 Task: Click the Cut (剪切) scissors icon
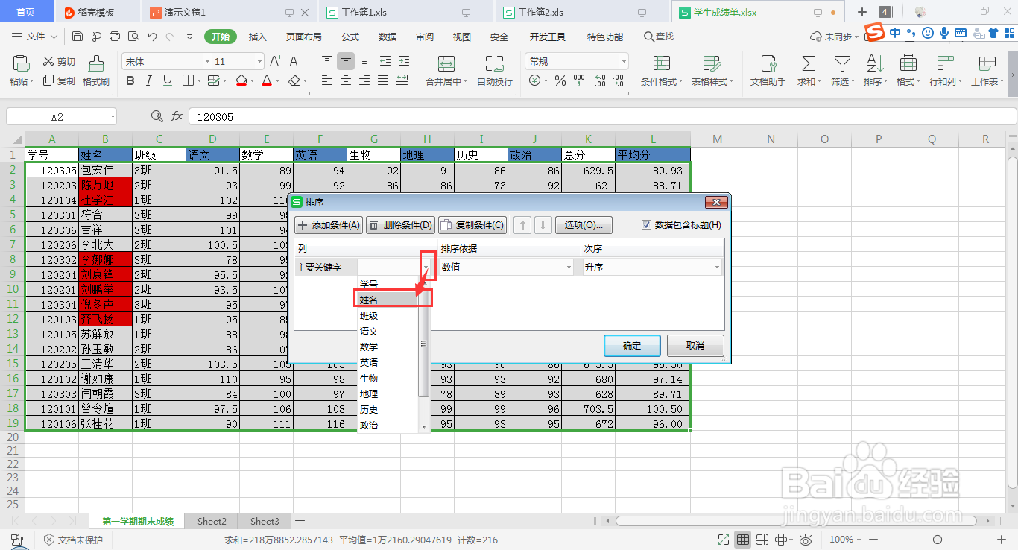pos(48,61)
